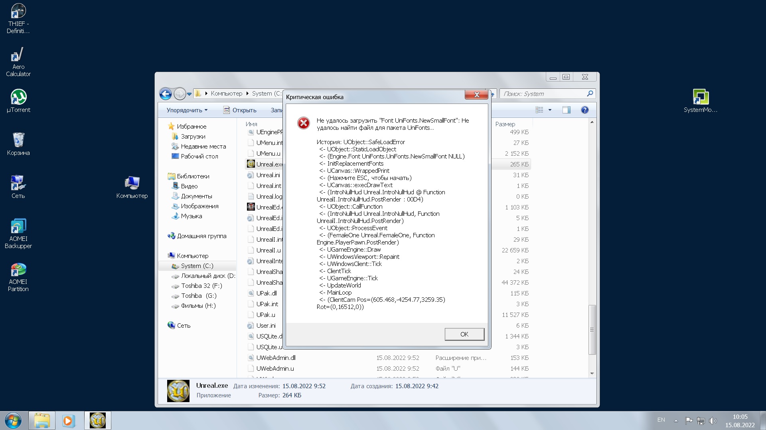Select Toshiba 32 (F:) drive in sidebar
The image size is (766, 430).
coord(201,286)
